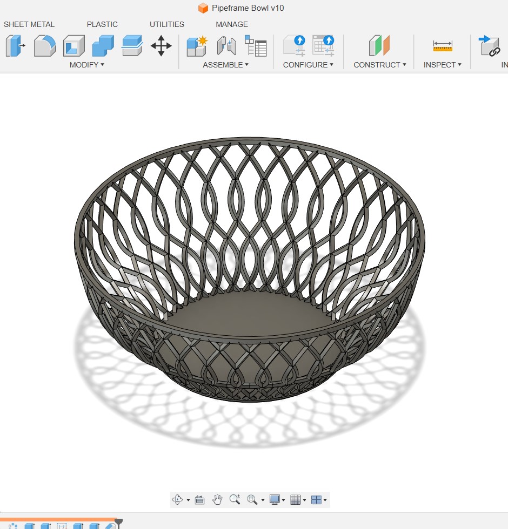Select the Combine tool icon
Screen dimensions: 508x529
point(103,45)
